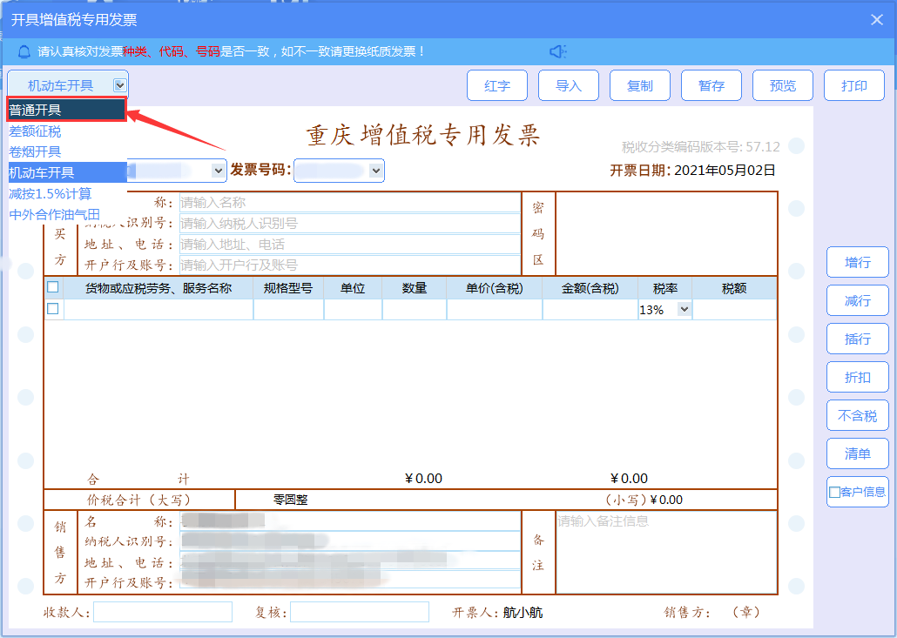Open invoice 预览 preview

[x=782, y=85]
